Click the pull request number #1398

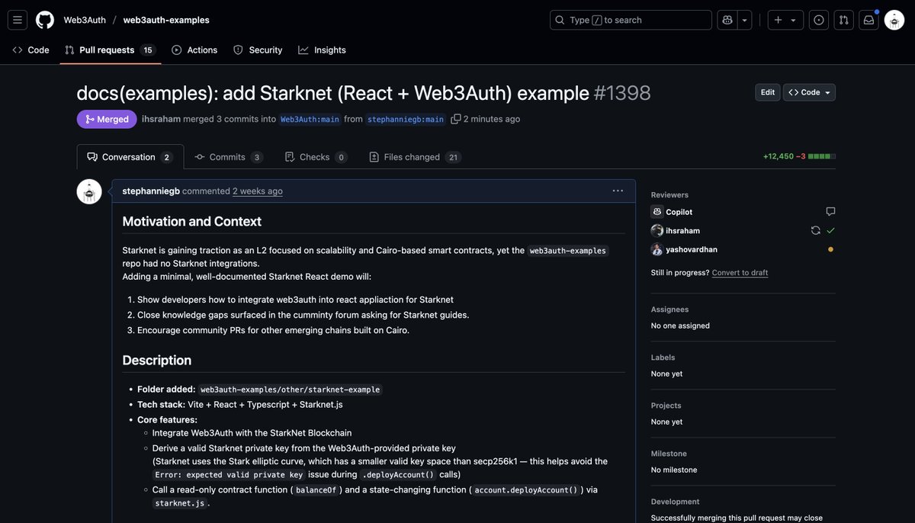622,93
